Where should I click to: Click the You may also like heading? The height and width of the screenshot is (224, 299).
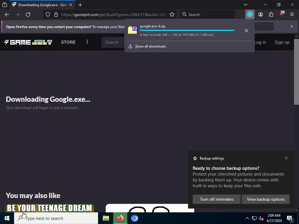[x=33, y=196]
